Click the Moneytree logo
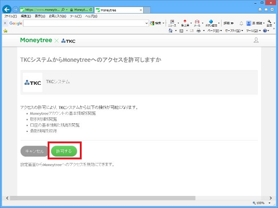This screenshot has height=208, width=278. 36,40
